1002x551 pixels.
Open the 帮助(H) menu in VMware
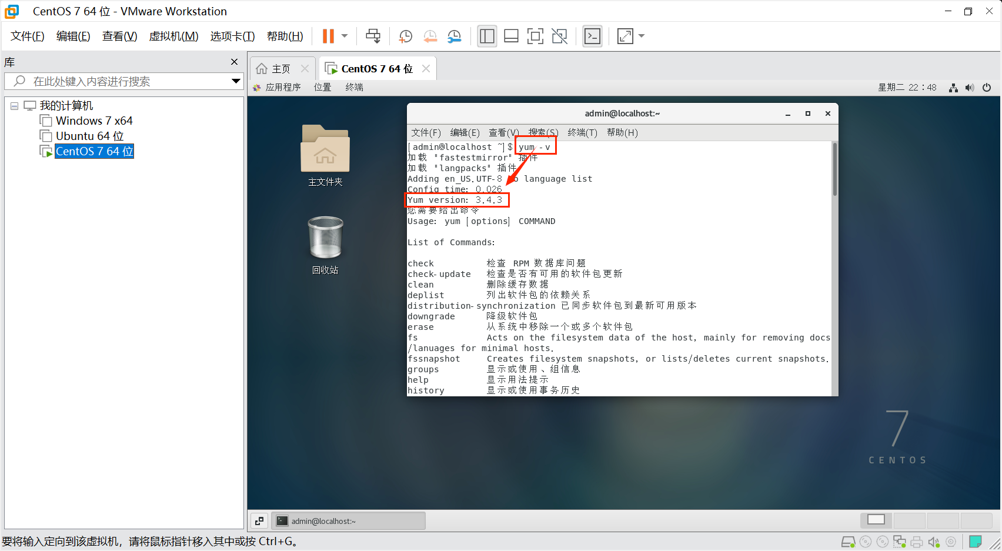coord(285,36)
